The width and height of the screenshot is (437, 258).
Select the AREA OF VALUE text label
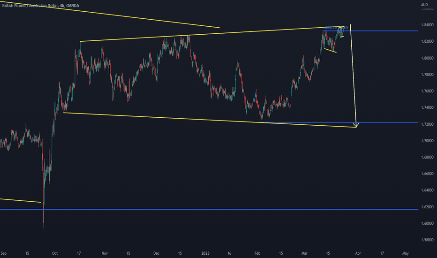336,28
